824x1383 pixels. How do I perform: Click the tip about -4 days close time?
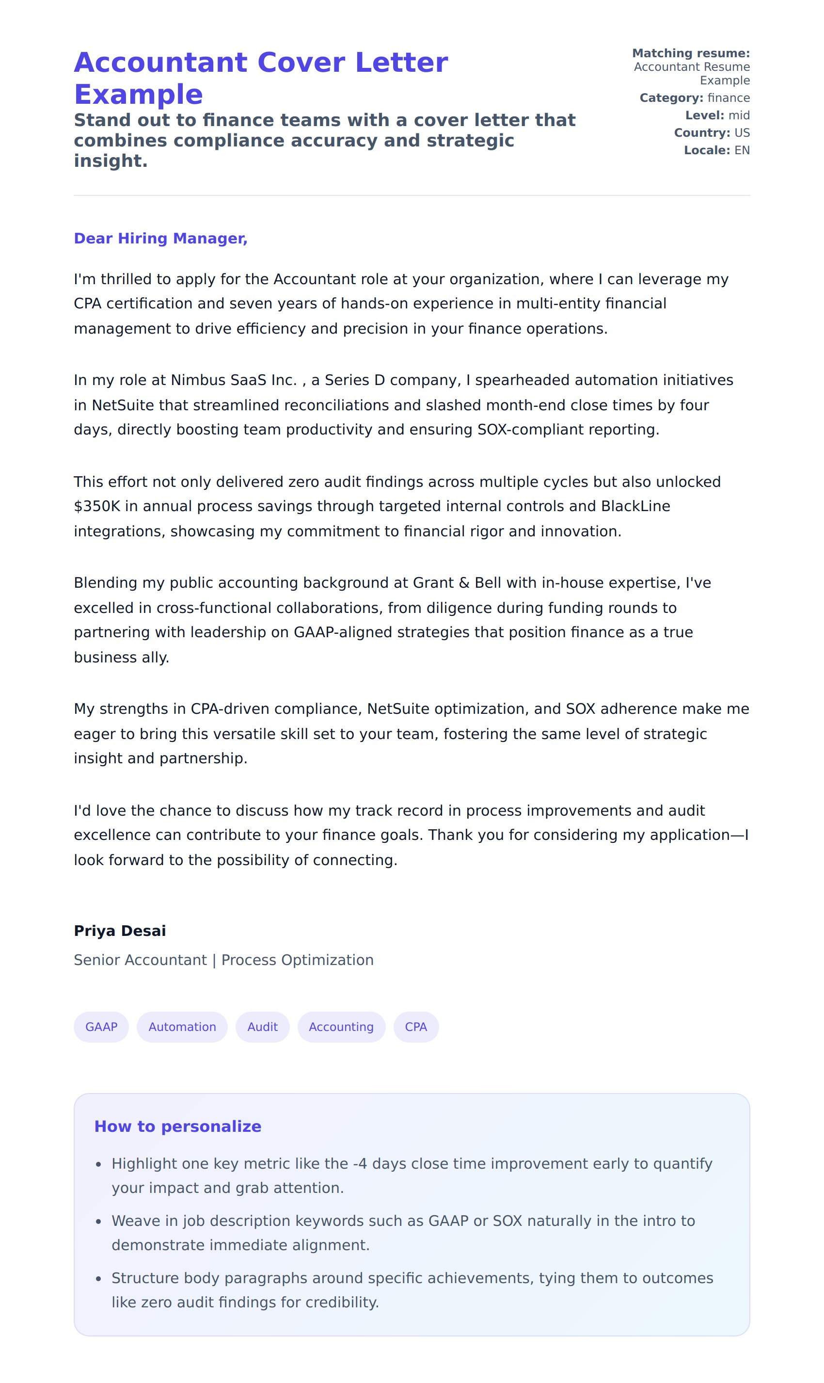tap(412, 1175)
